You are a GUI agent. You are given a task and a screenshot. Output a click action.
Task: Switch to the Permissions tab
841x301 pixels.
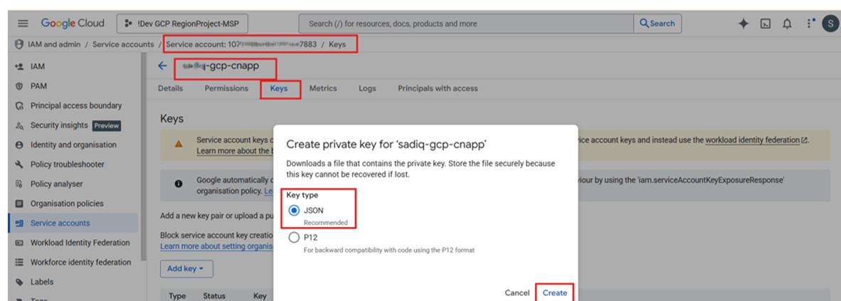click(226, 88)
